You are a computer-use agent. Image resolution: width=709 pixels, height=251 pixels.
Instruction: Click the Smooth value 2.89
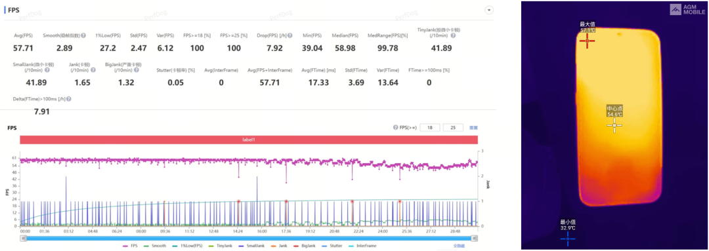pyautogui.click(x=65, y=48)
